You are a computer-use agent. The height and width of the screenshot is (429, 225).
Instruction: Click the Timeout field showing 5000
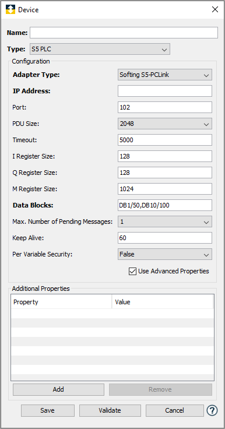(x=165, y=140)
